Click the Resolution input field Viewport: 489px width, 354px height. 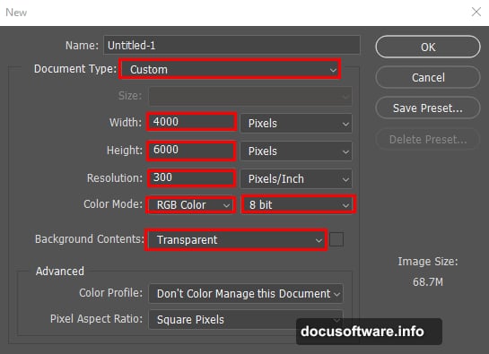191,178
